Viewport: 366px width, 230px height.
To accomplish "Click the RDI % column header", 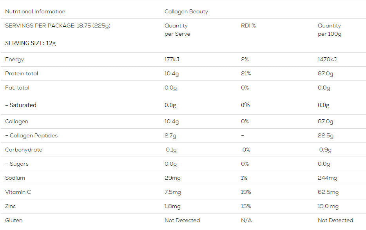I will pyautogui.click(x=248, y=26).
